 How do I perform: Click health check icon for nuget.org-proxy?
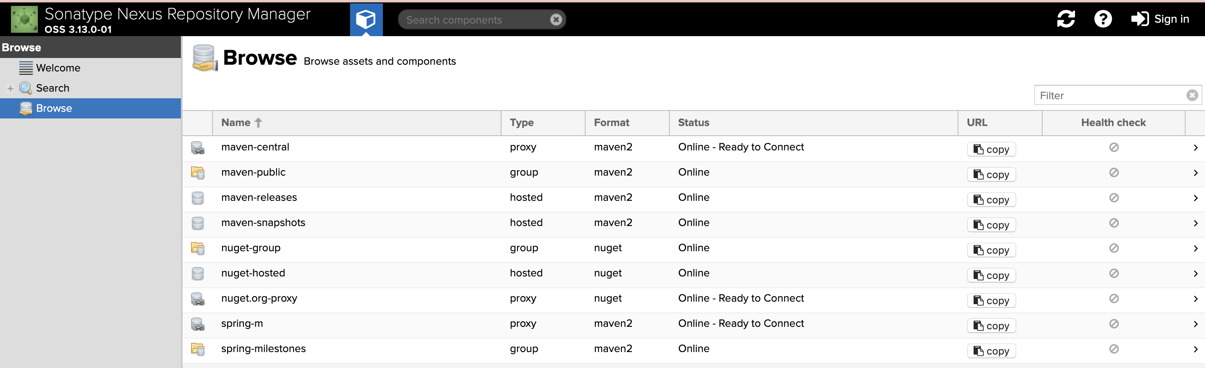(x=1114, y=298)
